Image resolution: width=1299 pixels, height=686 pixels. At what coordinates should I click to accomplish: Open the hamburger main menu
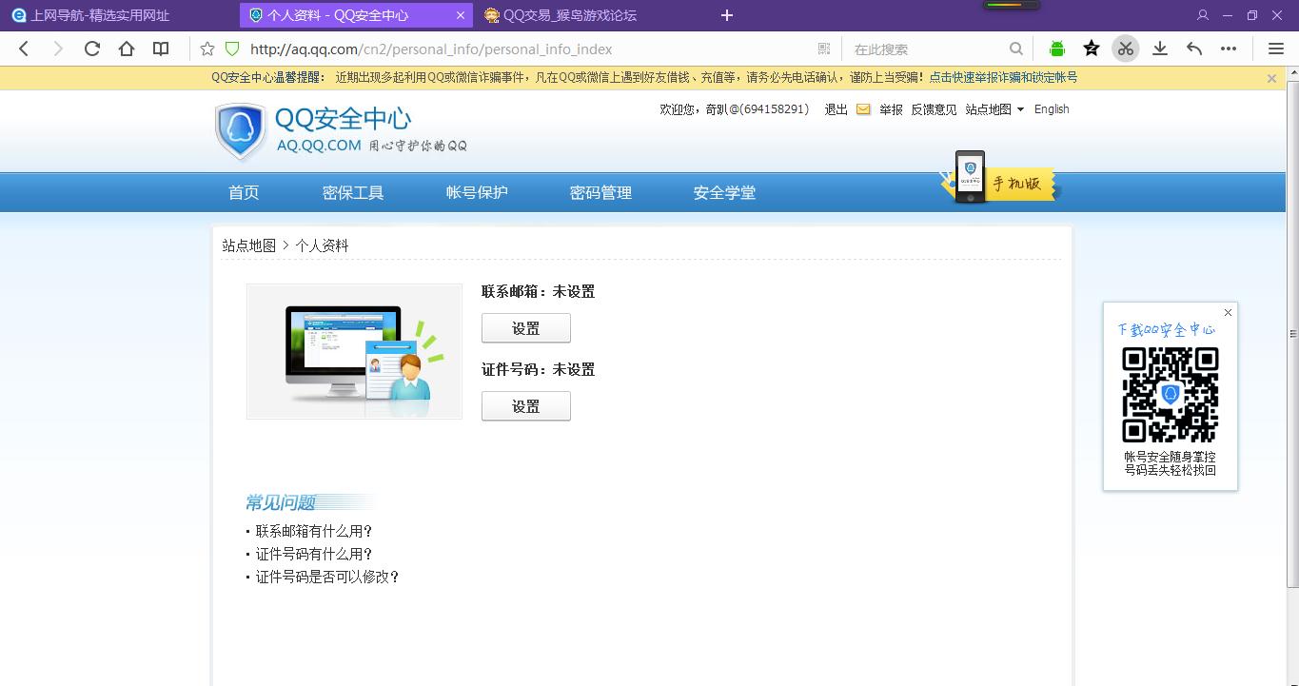tap(1276, 49)
